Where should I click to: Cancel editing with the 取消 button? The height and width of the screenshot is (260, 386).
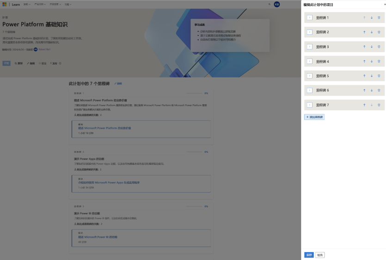click(320, 255)
